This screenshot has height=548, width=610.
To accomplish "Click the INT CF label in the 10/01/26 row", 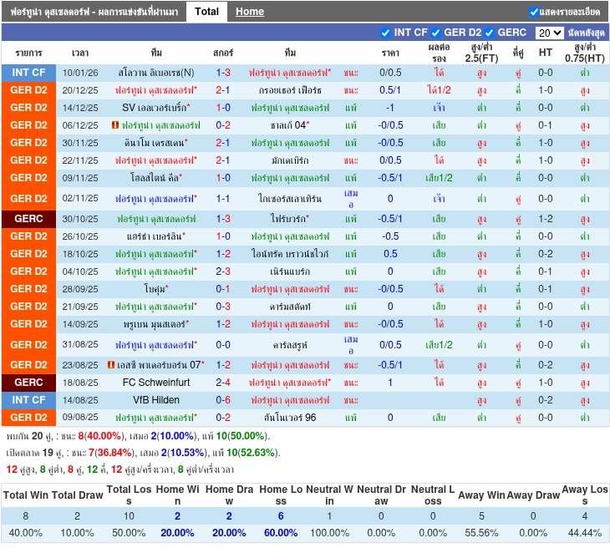I will tap(28, 73).
